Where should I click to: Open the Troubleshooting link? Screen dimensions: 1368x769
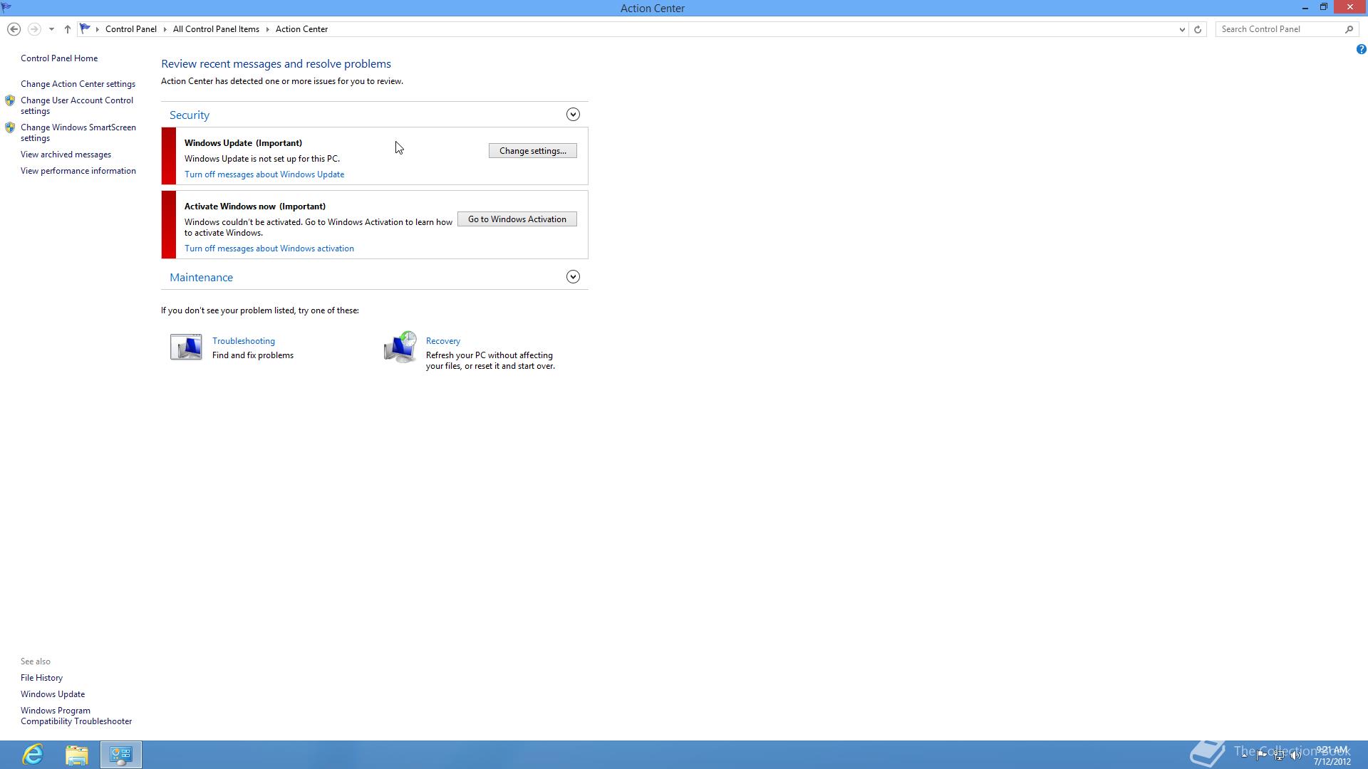click(244, 341)
